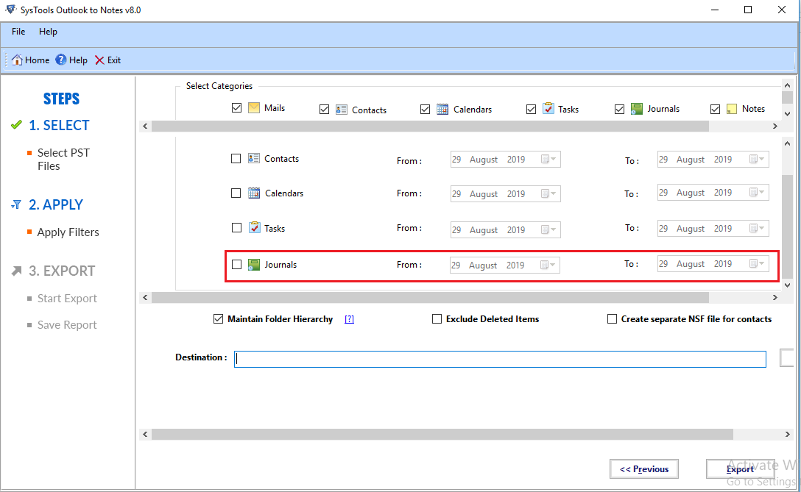Click the SysTools app icon in title bar
Screen dimensions: 801x492
coord(11,10)
